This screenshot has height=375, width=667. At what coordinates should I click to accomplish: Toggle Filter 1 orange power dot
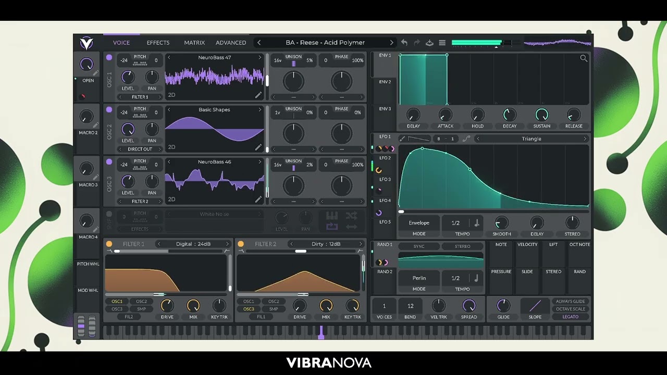(109, 244)
